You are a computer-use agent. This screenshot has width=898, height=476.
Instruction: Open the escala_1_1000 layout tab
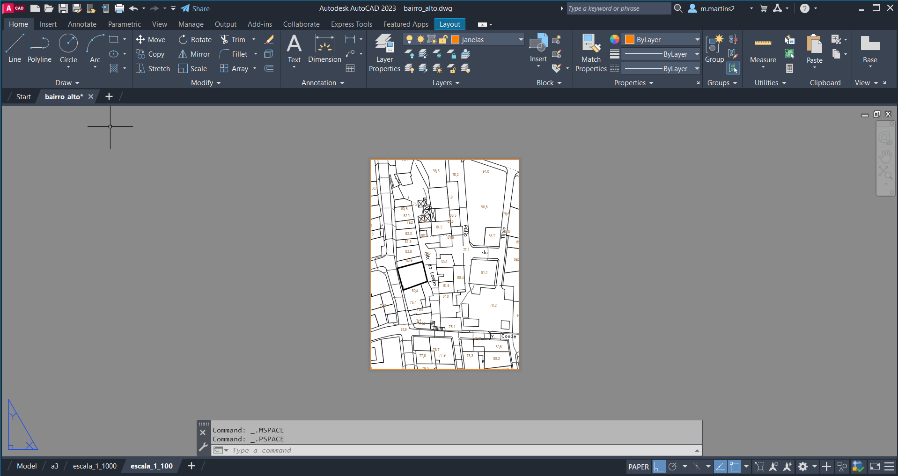[95, 466]
